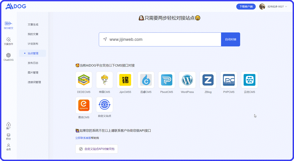Select the JijinCMS5 logo

click(x=125, y=80)
